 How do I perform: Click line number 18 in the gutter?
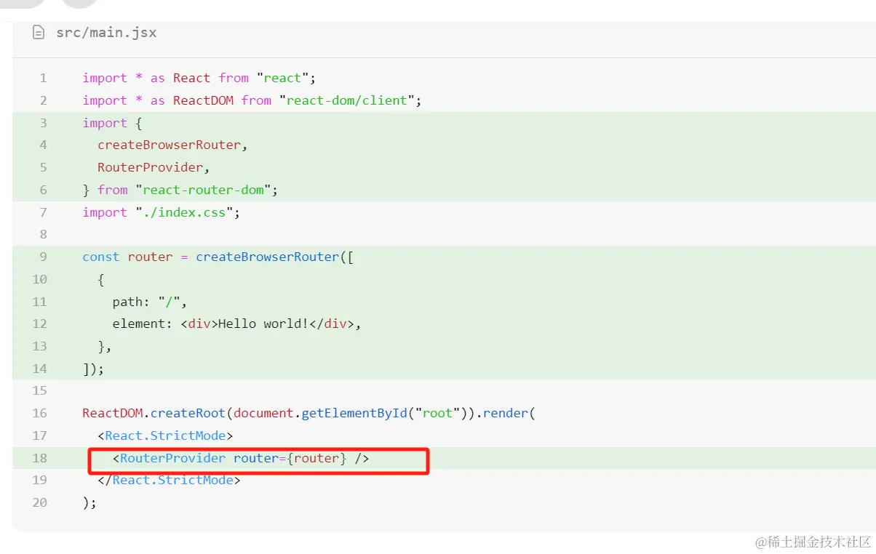(39, 458)
